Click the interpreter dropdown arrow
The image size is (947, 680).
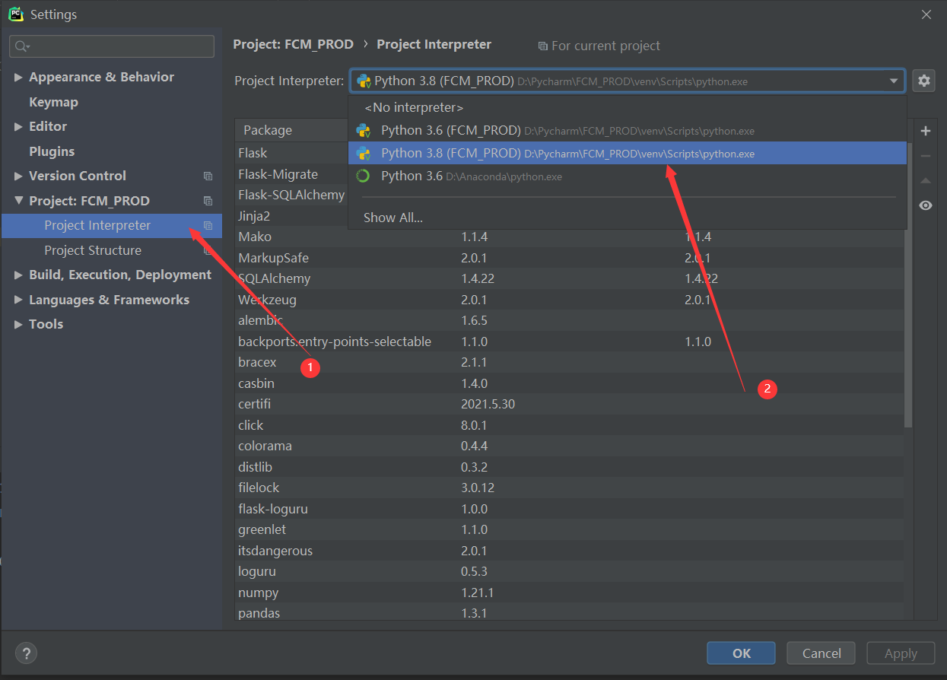pyautogui.click(x=894, y=81)
